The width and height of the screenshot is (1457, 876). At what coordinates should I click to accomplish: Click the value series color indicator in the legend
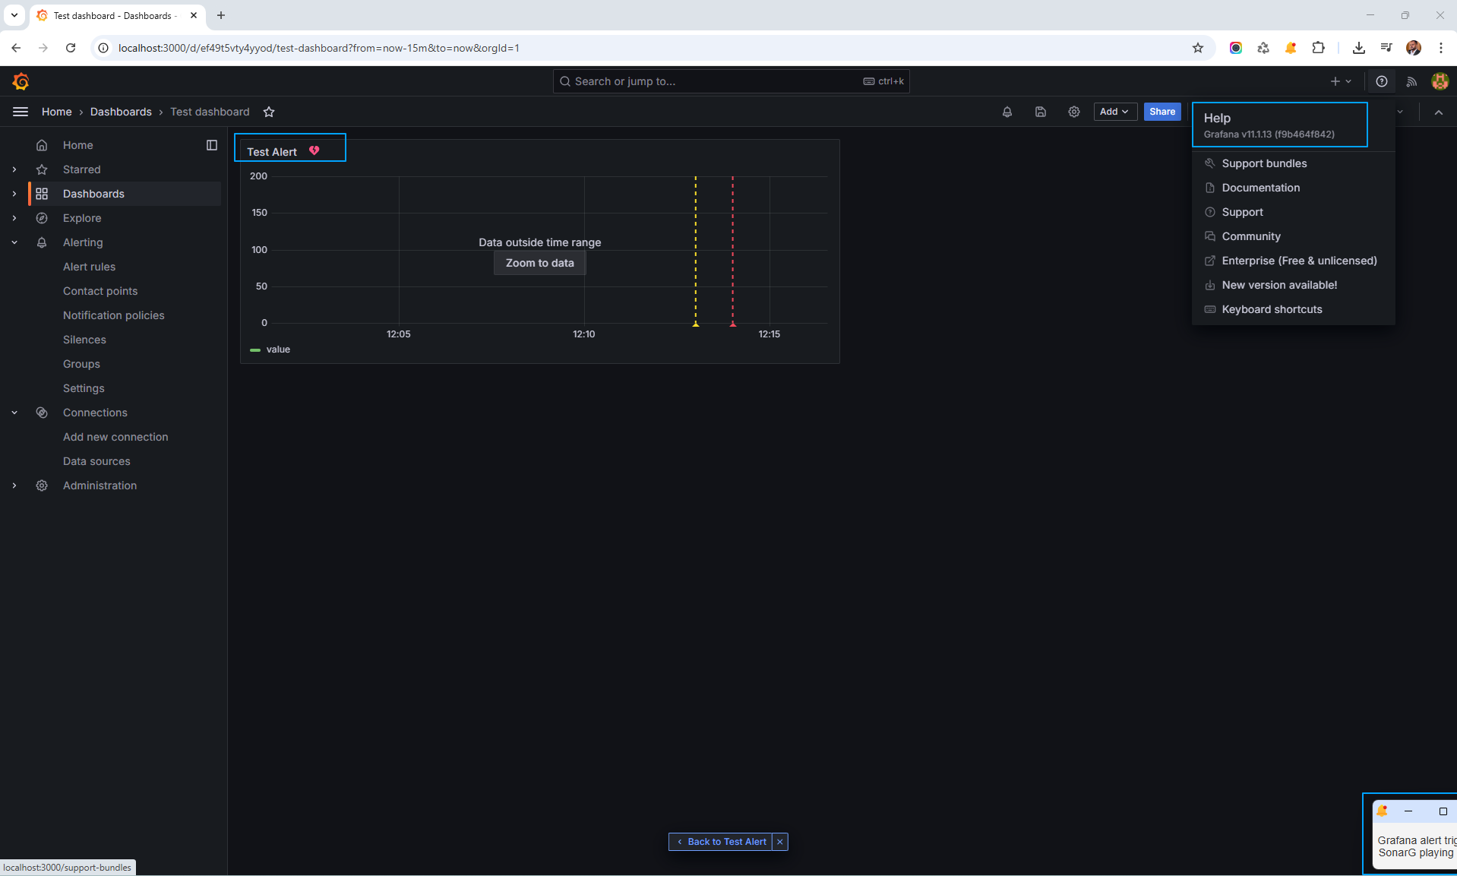pos(254,349)
